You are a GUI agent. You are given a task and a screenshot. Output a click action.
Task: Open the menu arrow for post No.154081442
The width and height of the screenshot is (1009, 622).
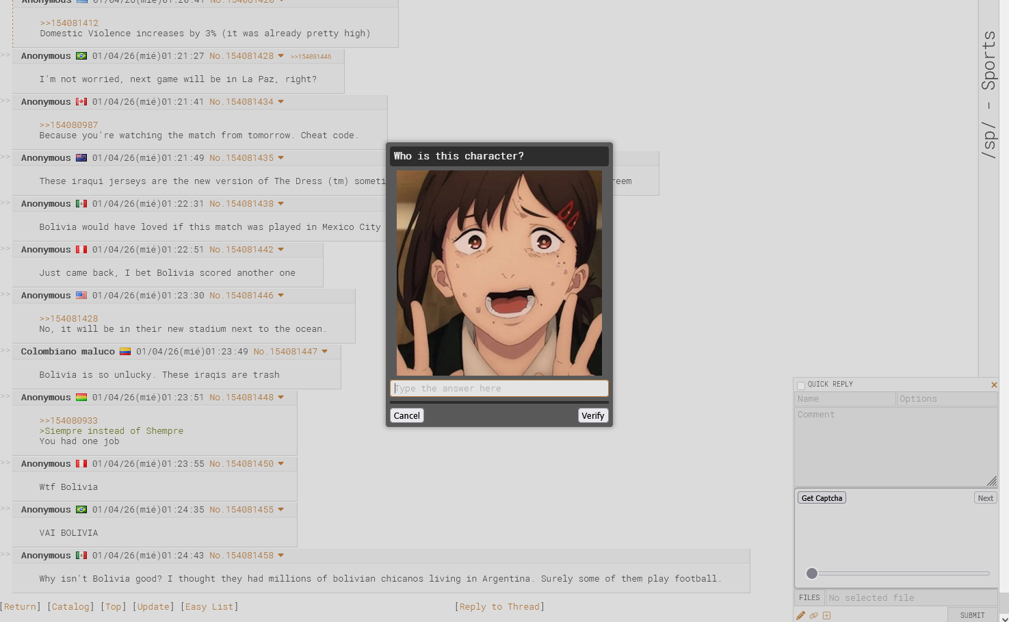(280, 250)
